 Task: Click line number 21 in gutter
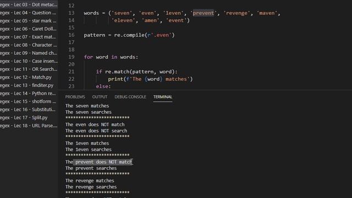click(x=71, y=71)
